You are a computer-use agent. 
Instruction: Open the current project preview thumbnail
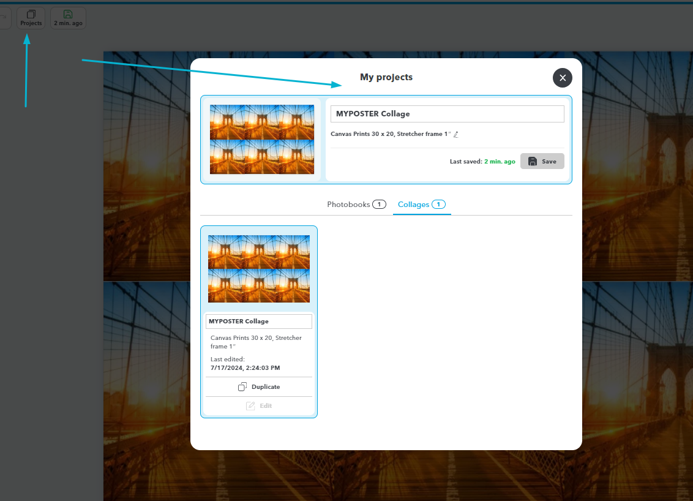tap(261, 139)
